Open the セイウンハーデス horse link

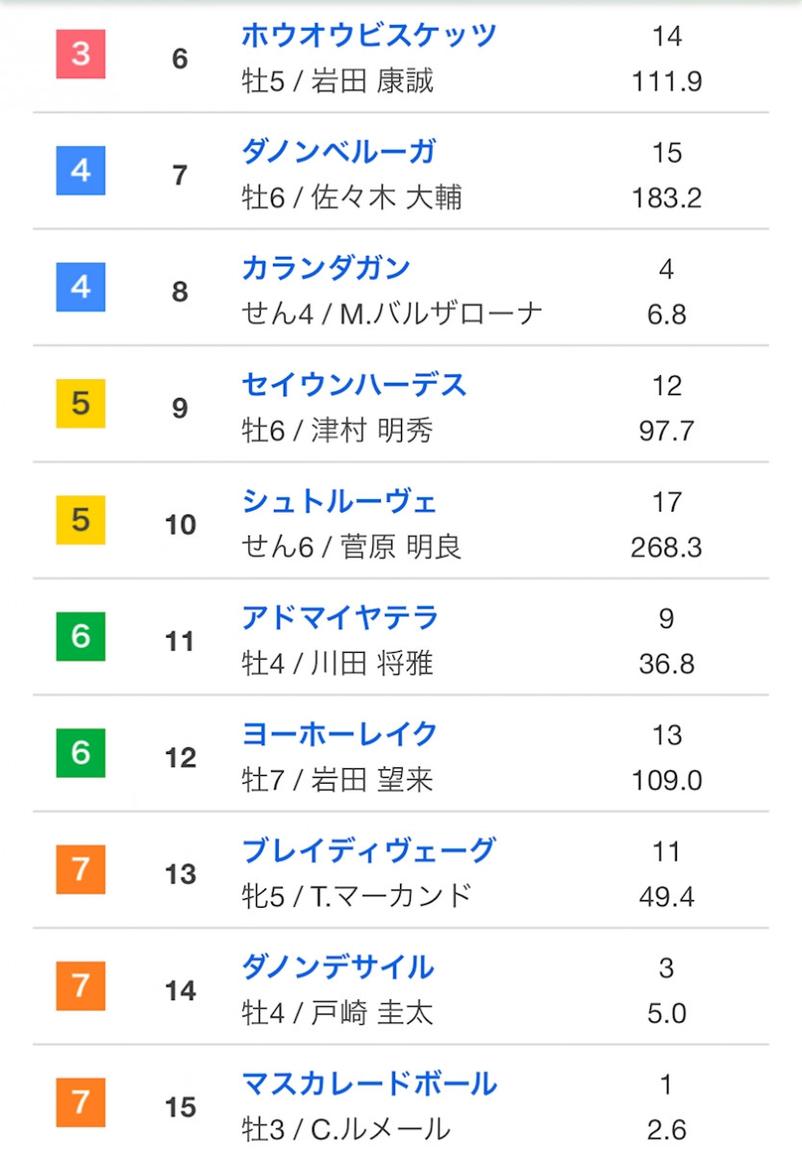(x=354, y=385)
